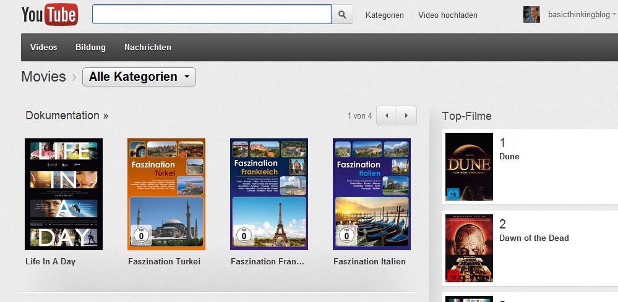
Task: Switch to the Videos tab
Action: click(x=44, y=47)
